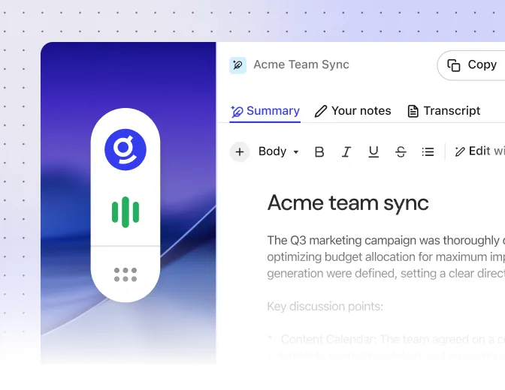Click the Key discussion points line

pyautogui.click(x=325, y=307)
